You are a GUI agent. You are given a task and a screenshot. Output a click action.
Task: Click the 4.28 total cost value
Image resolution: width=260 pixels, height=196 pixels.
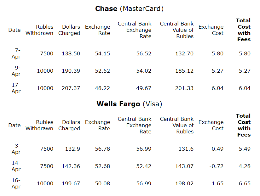(x=245, y=166)
